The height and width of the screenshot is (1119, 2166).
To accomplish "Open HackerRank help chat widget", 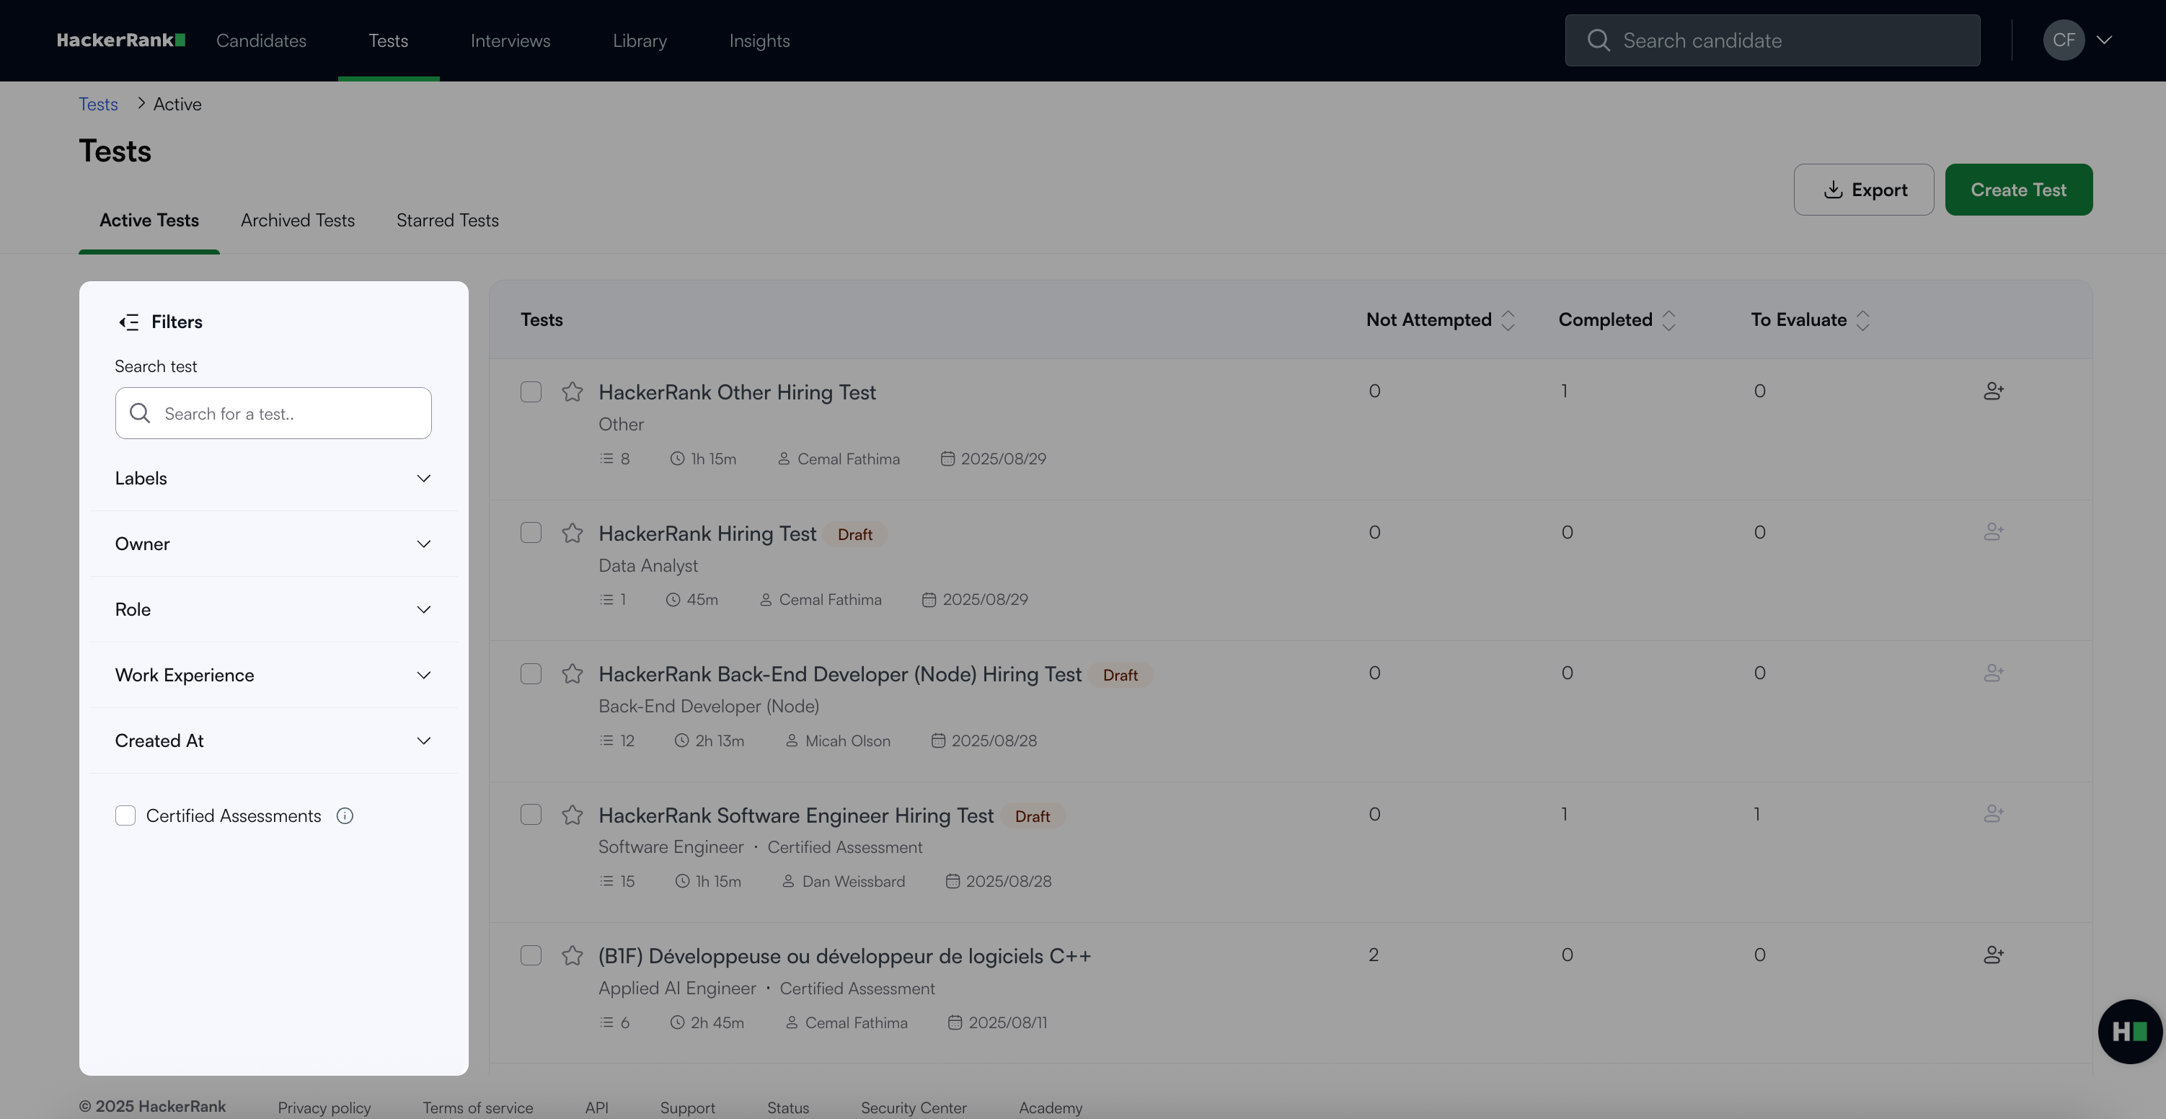I will 2129,1031.
